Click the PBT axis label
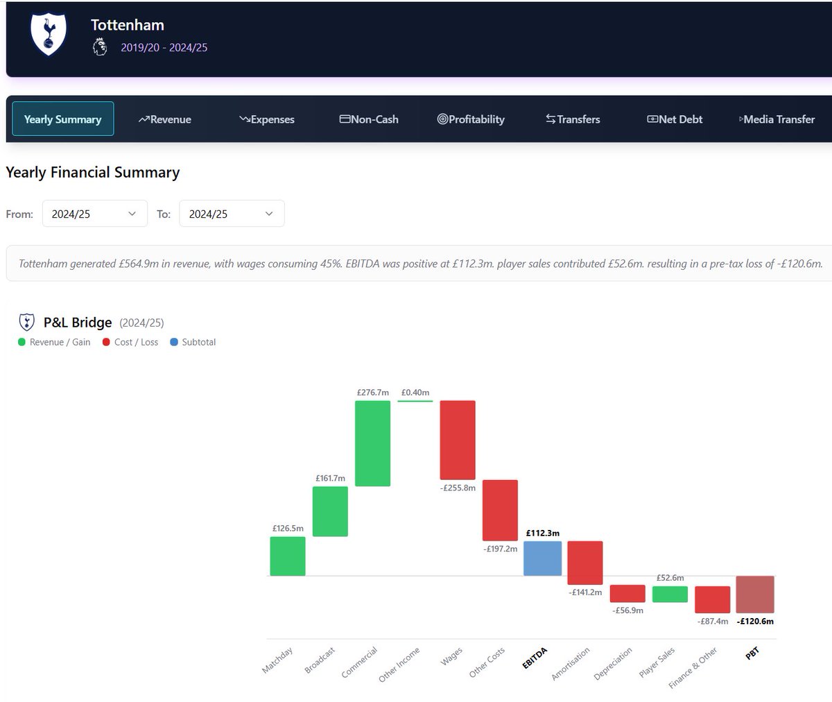The width and height of the screenshot is (832, 702). (x=753, y=653)
